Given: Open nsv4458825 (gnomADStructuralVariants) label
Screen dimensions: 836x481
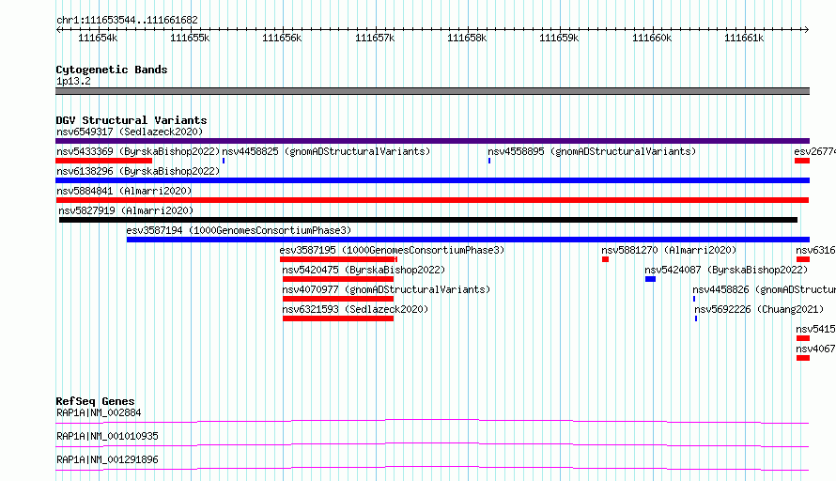Looking at the screenshot, I should 326,151.
